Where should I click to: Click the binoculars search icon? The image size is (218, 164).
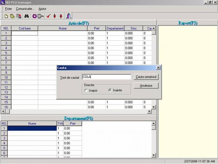[x=27, y=16]
